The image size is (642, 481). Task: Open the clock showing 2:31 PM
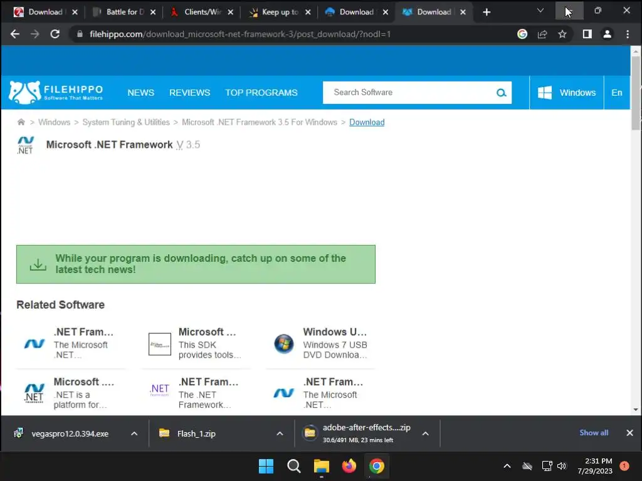pyautogui.click(x=595, y=466)
